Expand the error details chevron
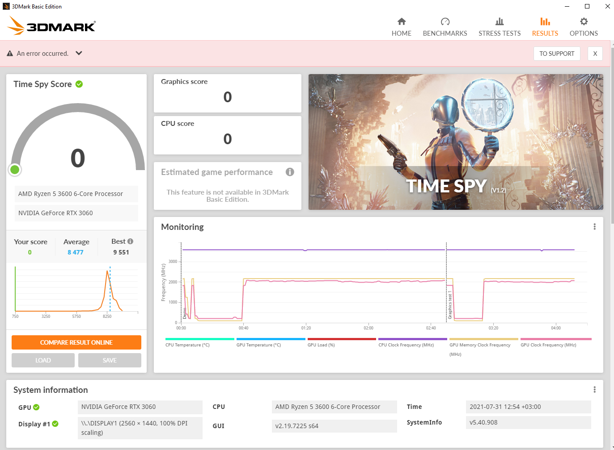The width and height of the screenshot is (614, 450). pyautogui.click(x=79, y=53)
